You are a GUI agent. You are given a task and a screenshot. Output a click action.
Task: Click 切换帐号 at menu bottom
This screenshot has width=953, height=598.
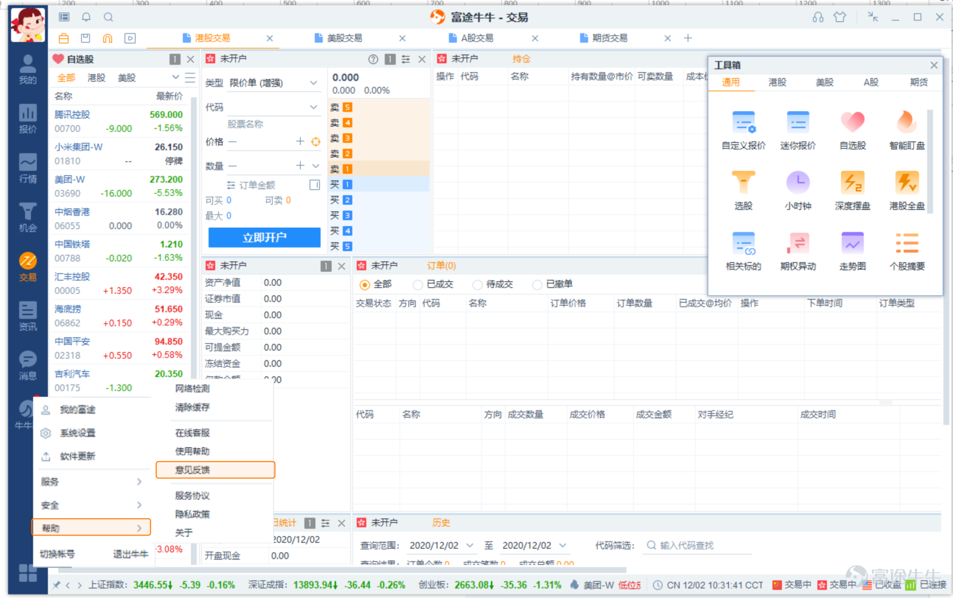coord(57,554)
